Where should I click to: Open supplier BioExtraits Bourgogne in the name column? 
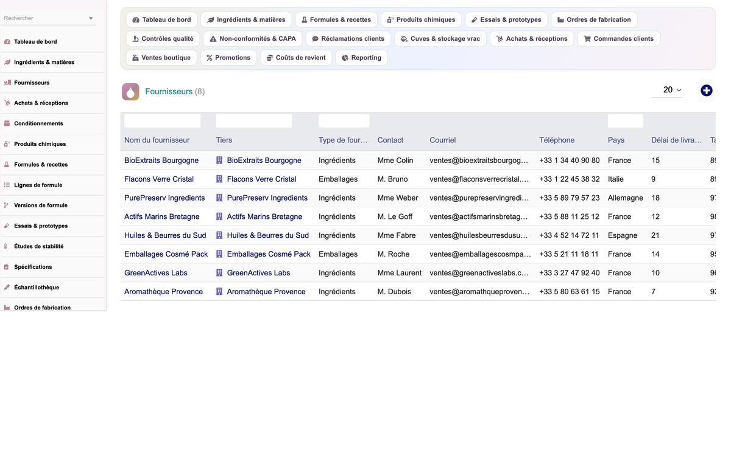click(161, 161)
